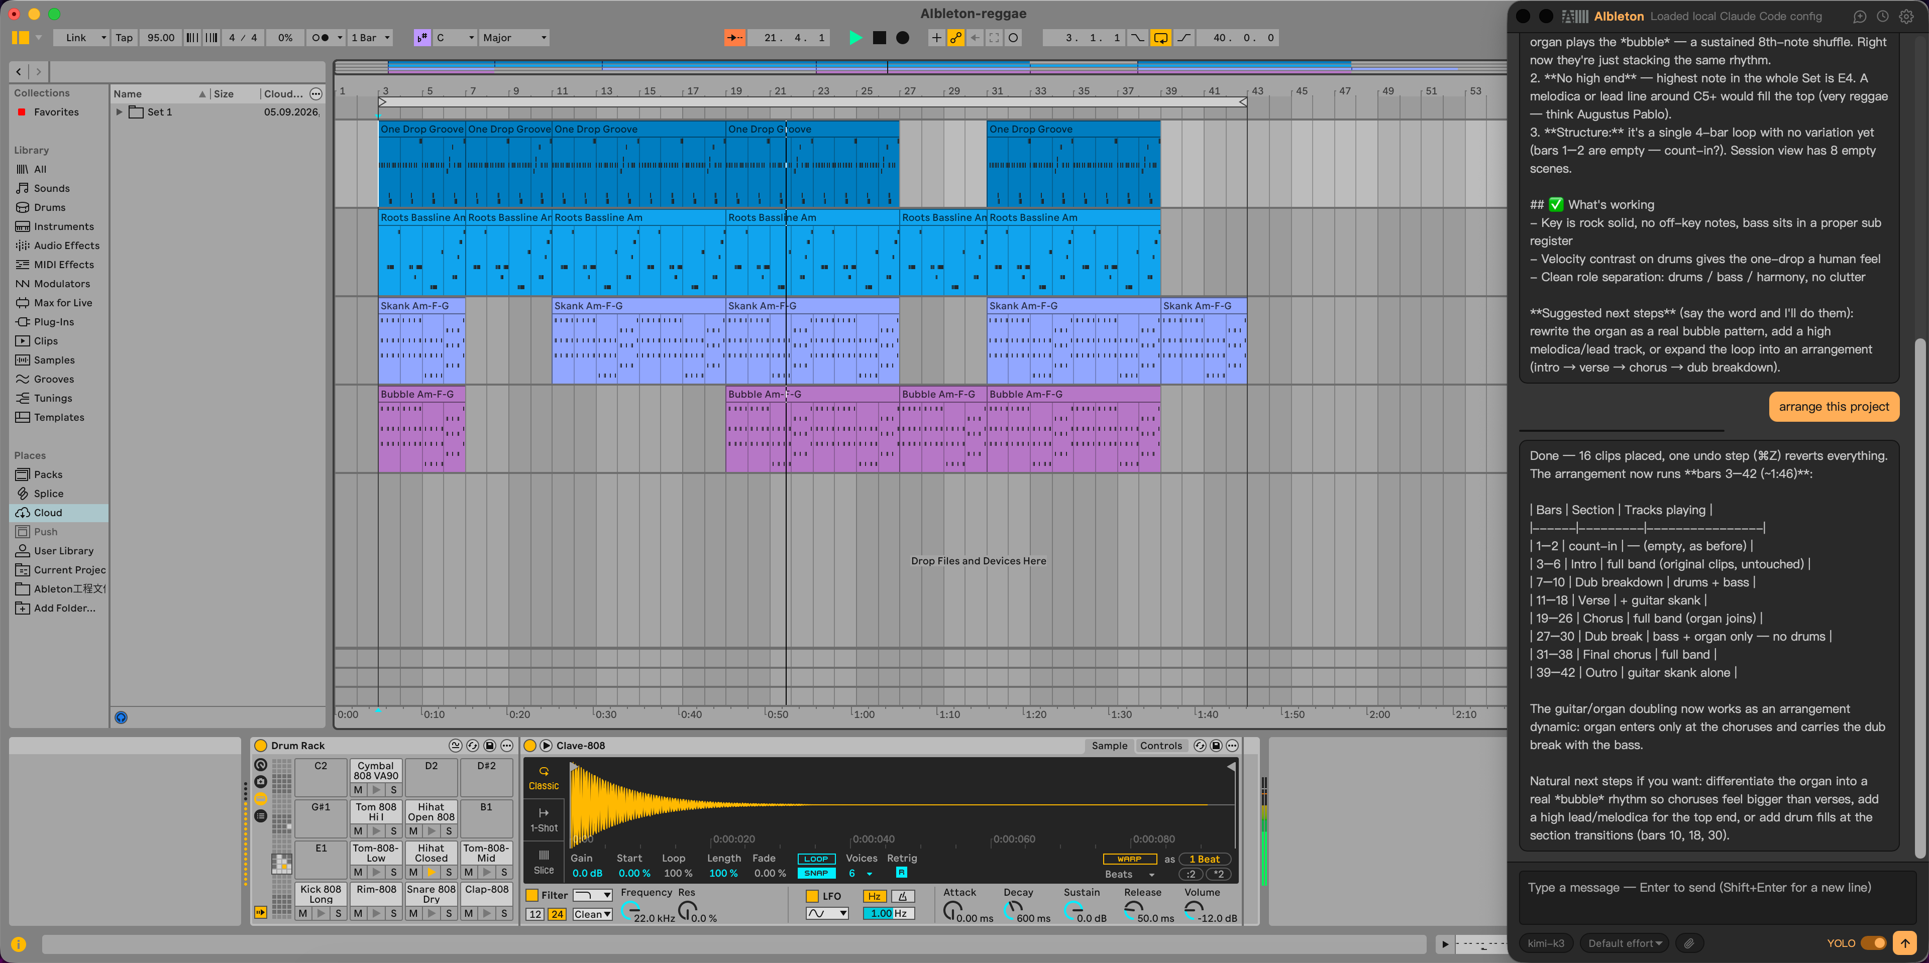Click the Punch-Out switch icon

[x=1184, y=38]
